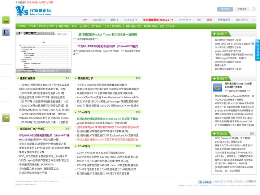Open the 2025年3月27日签到记录贴 post
260x195 pixels.
click(x=228, y=40)
